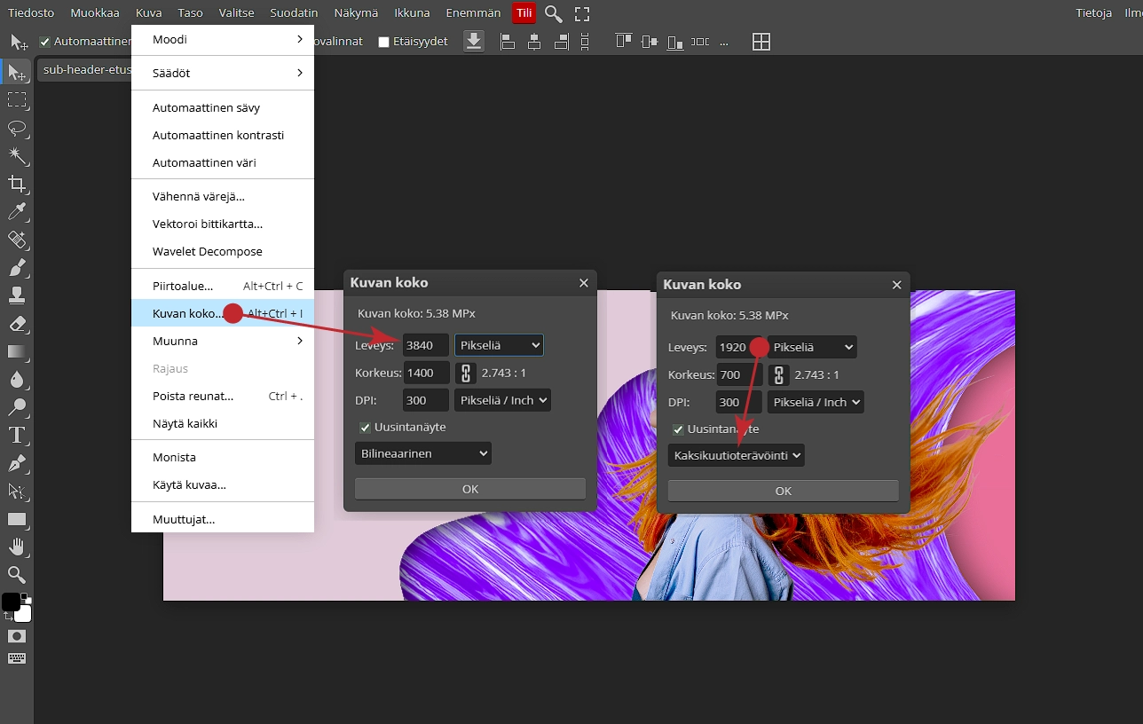Open Pikseliä unit dropdown beside 3840
This screenshot has width=1143, height=724.
coord(499,345)
